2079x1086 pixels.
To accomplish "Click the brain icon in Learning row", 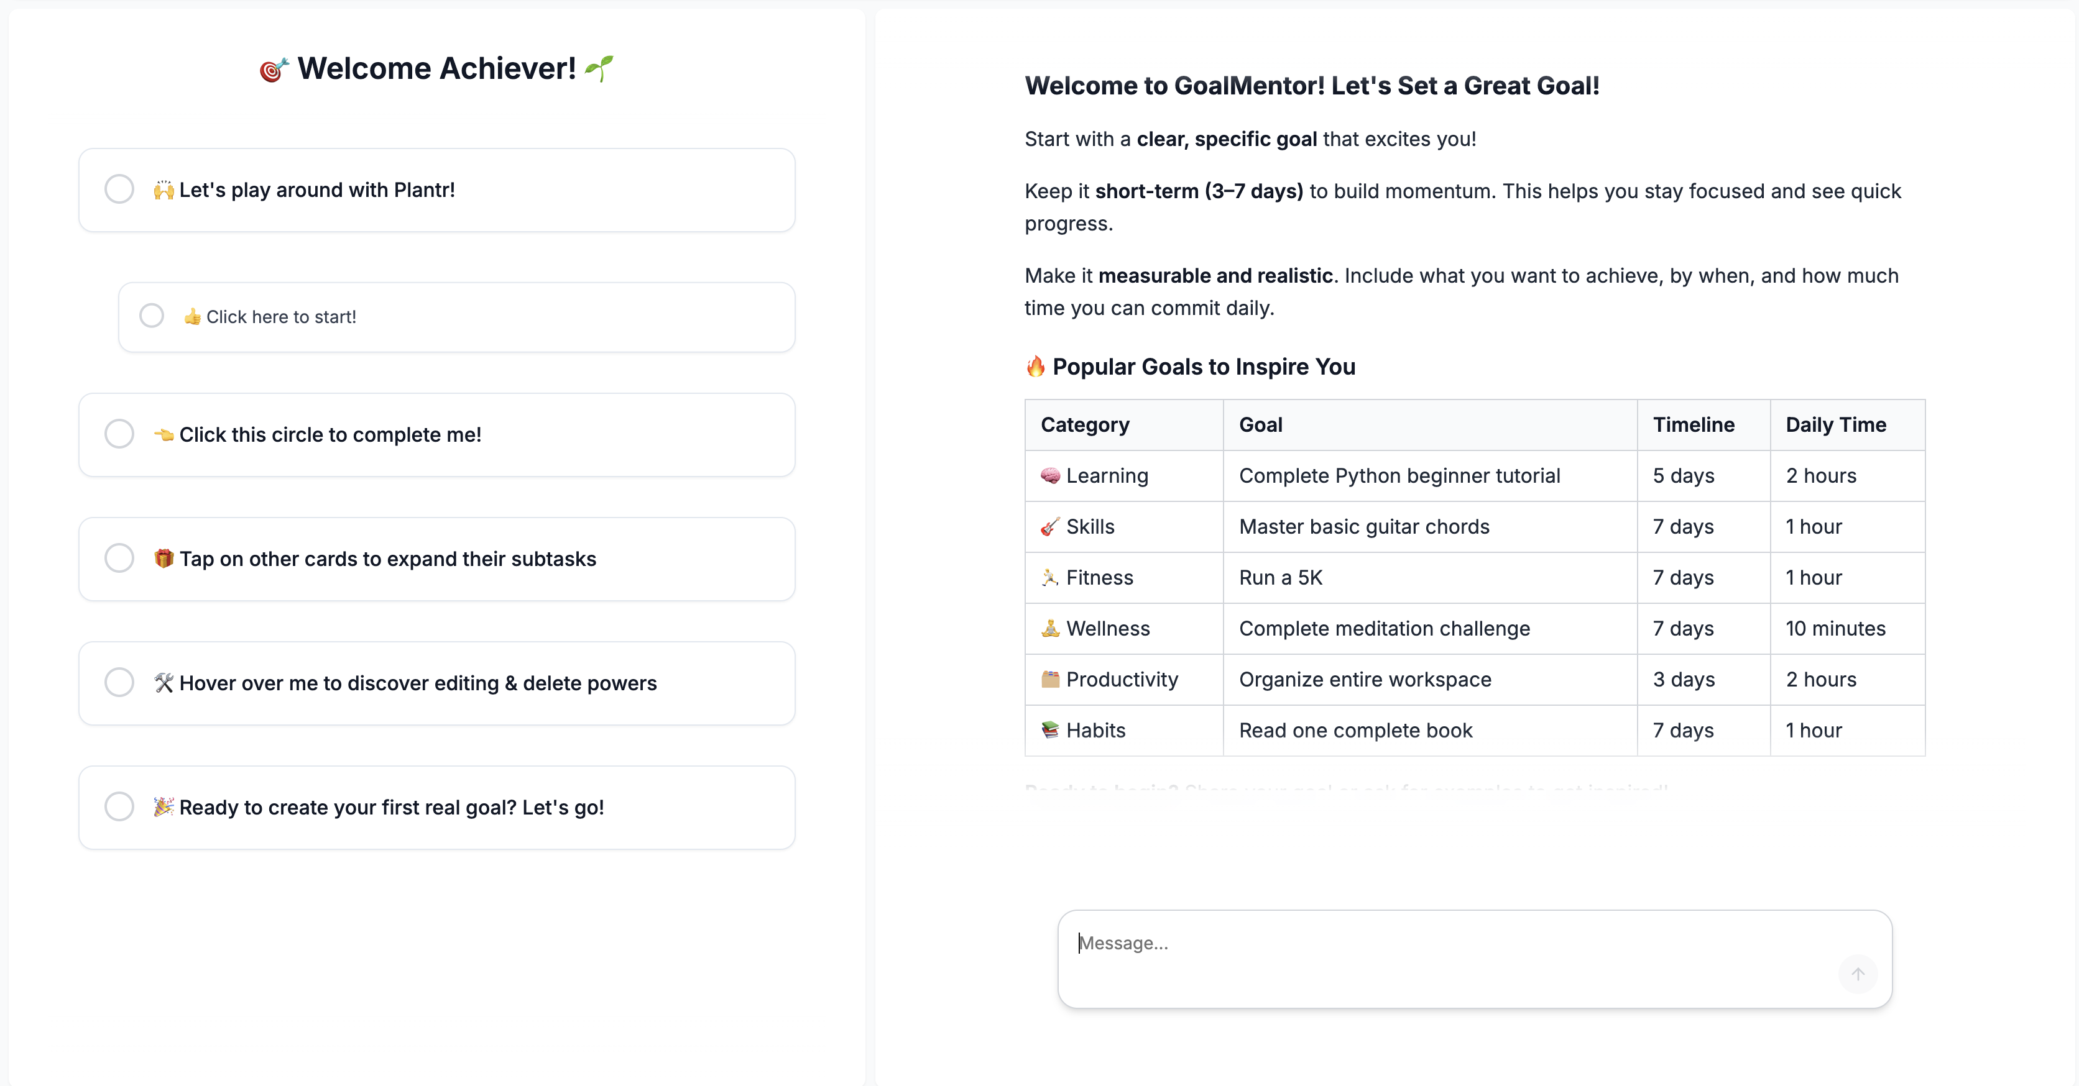I will click(1050, 476).
